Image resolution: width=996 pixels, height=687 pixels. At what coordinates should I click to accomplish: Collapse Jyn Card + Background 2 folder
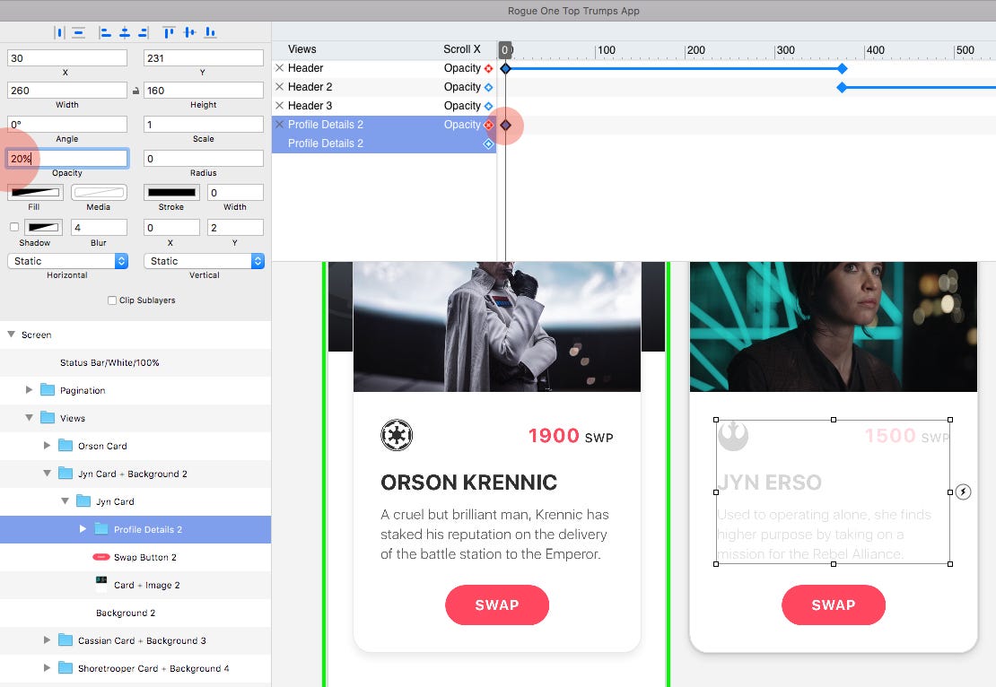point(47,473)
